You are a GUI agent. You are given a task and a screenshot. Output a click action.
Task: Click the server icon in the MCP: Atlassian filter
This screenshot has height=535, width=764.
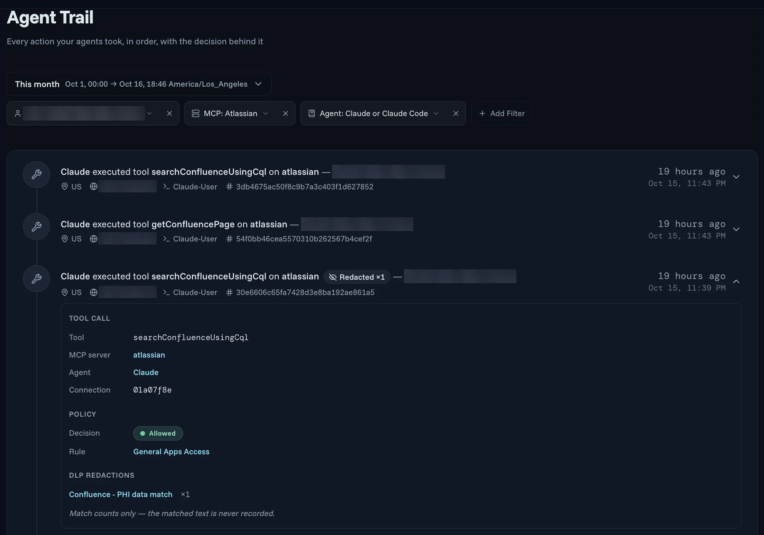196,113
